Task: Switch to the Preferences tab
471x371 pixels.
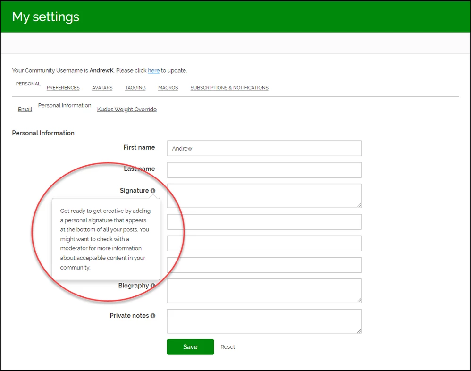Action: [x=63, y=88]
